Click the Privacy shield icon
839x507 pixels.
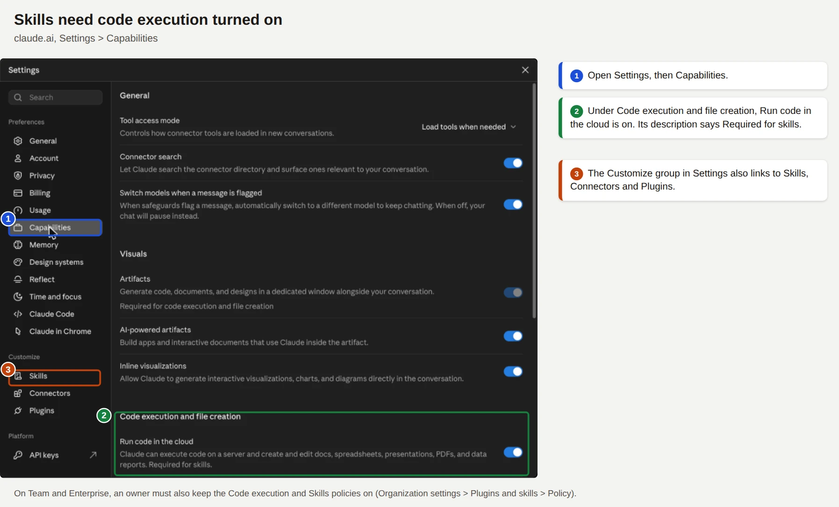coord(18,176)
